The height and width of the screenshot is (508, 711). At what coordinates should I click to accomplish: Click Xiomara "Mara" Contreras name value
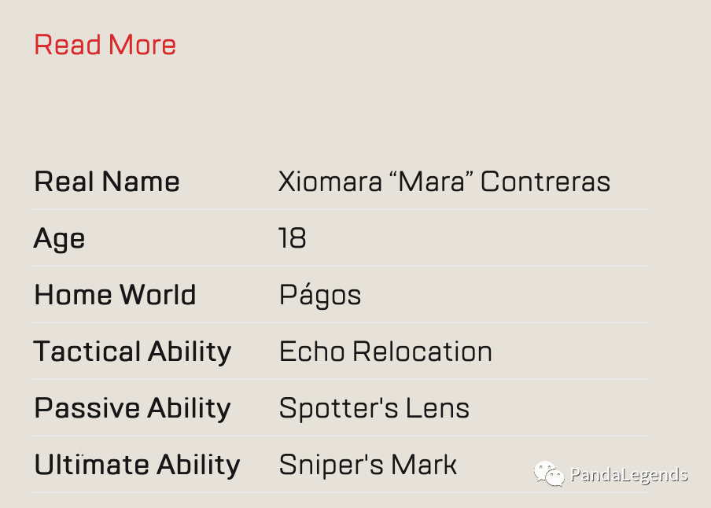click(444, 182)
